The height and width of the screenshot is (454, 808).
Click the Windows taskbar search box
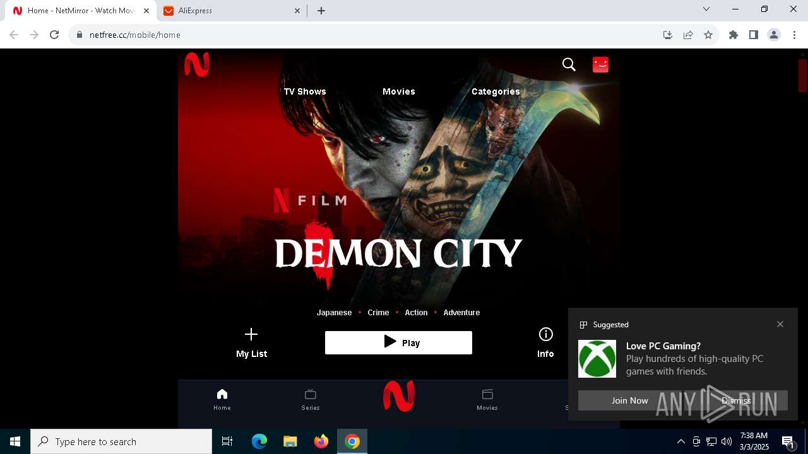click(x=121, y=441)
